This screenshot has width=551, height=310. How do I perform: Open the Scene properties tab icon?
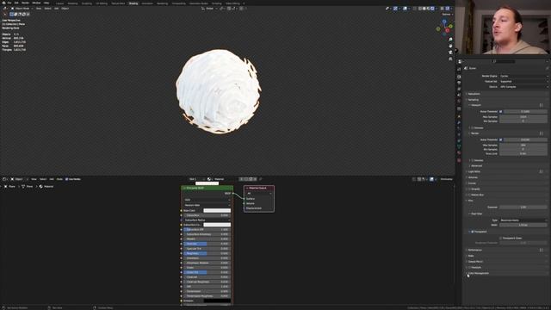459,95
